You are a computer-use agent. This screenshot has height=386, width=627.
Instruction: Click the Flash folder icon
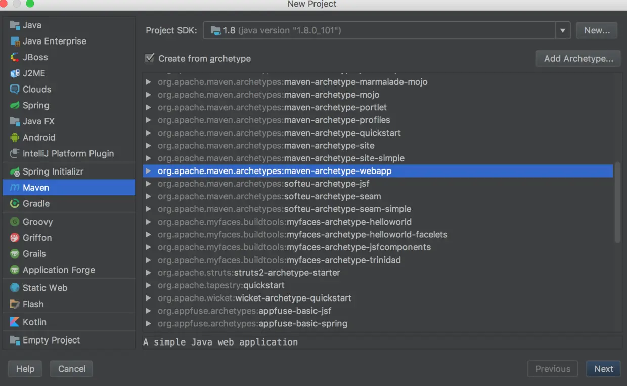tap(15, 304)
